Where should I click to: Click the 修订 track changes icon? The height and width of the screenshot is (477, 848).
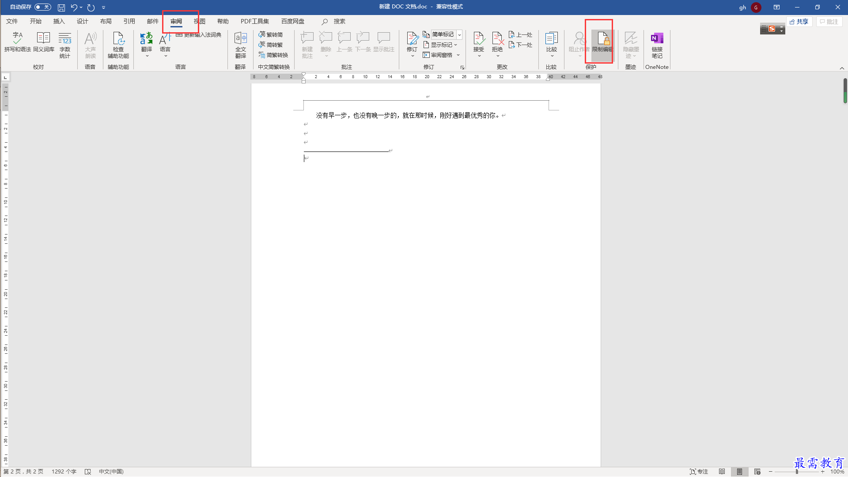[412, 38]
